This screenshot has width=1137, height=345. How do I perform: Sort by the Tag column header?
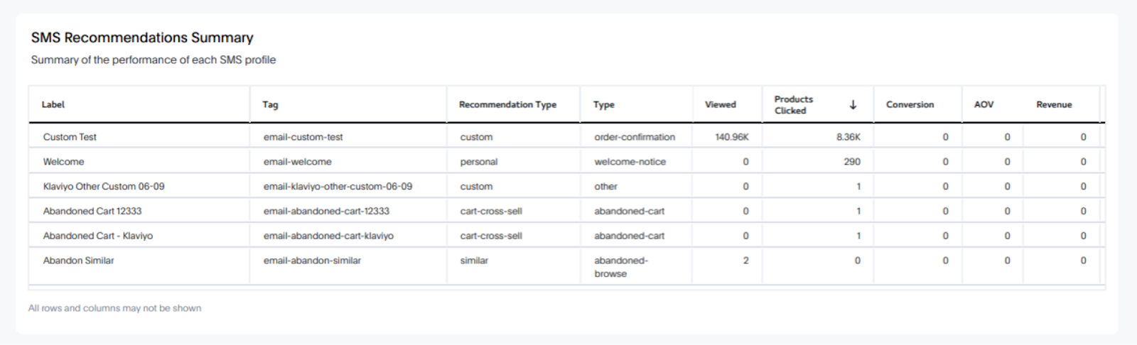pos(270,105)
